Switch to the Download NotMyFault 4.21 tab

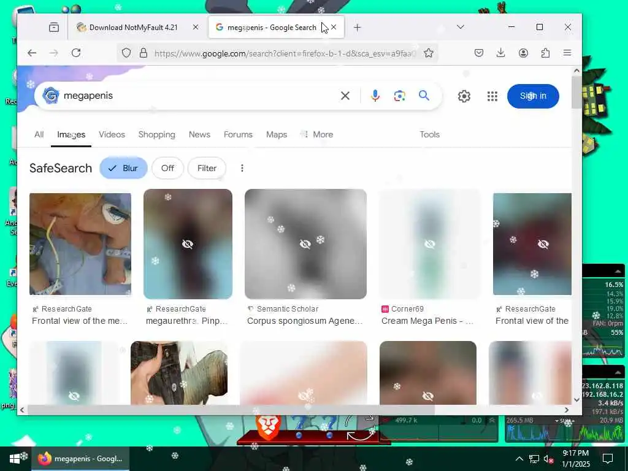pos(133,27)
